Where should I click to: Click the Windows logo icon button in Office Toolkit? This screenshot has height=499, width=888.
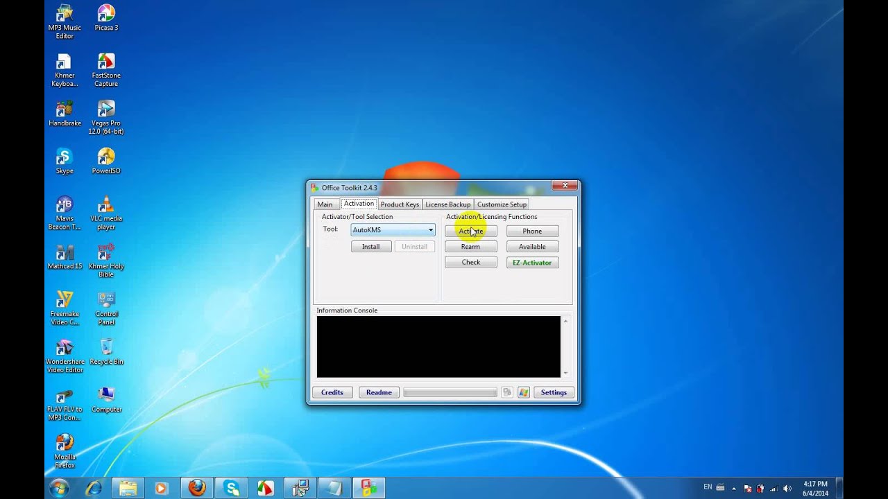click(x=524, y=392)
